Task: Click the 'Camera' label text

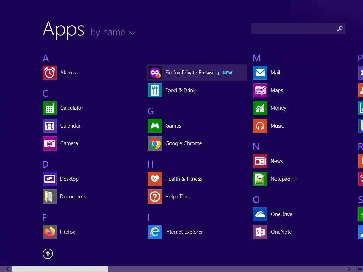Action: tap(69, 143)
